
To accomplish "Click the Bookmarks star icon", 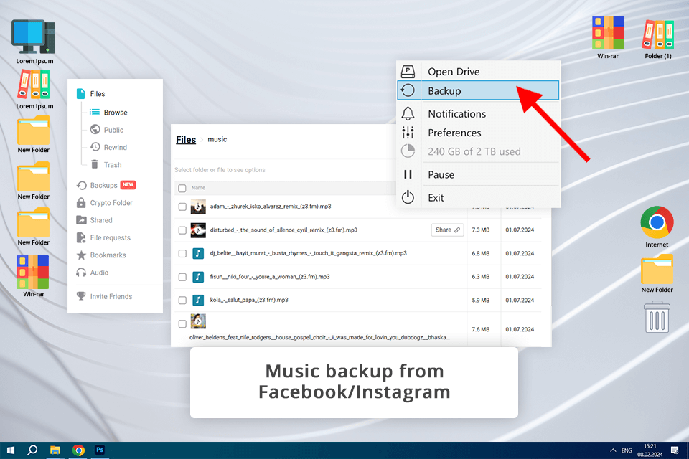I will click(x=81, y=255).
